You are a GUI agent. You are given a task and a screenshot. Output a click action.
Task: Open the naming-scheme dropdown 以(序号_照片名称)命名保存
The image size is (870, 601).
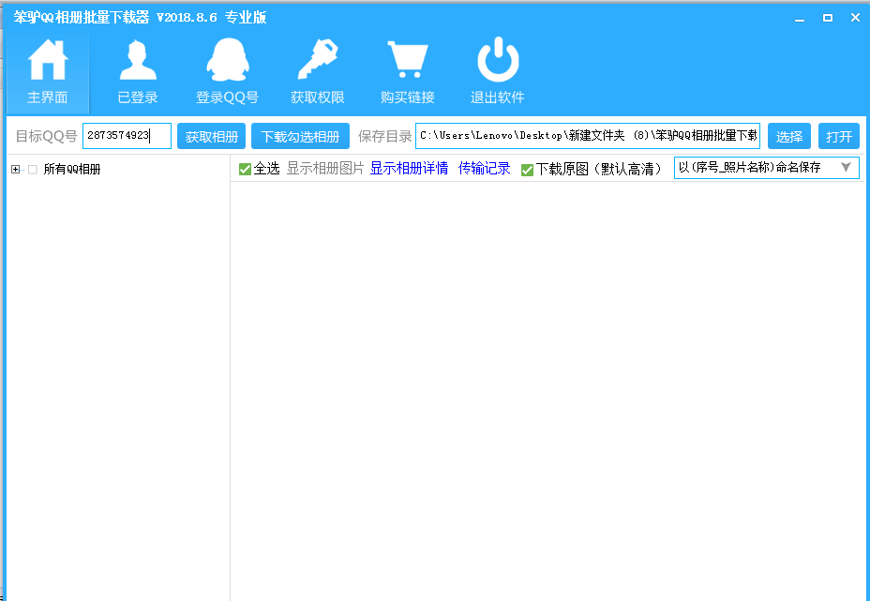tap(766, 168)
